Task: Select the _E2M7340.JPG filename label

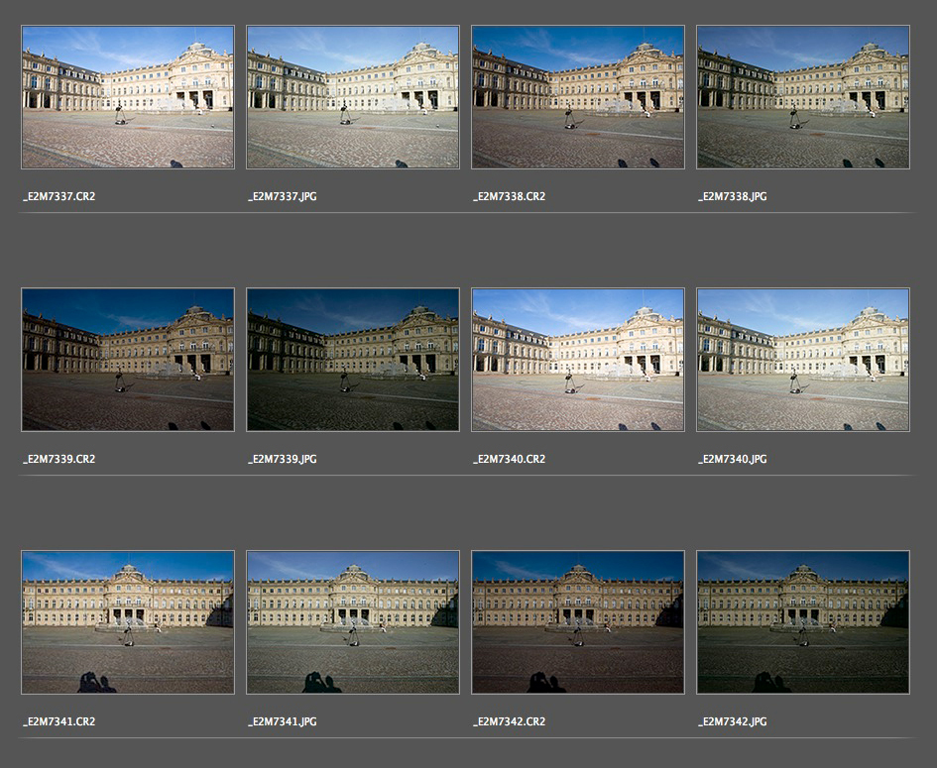Action: (732, 459)
